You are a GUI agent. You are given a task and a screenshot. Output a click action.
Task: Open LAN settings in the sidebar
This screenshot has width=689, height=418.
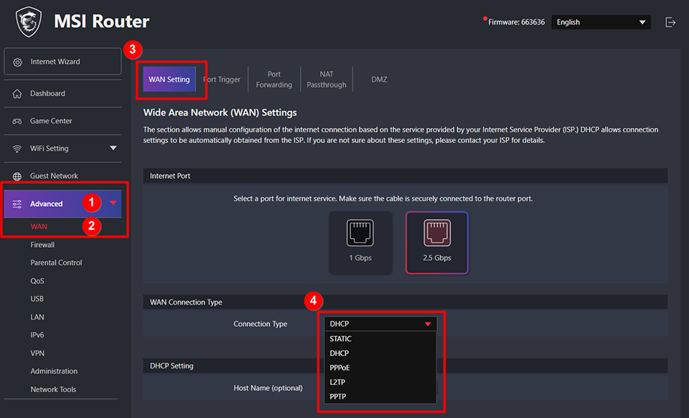(x=37, y=317)
